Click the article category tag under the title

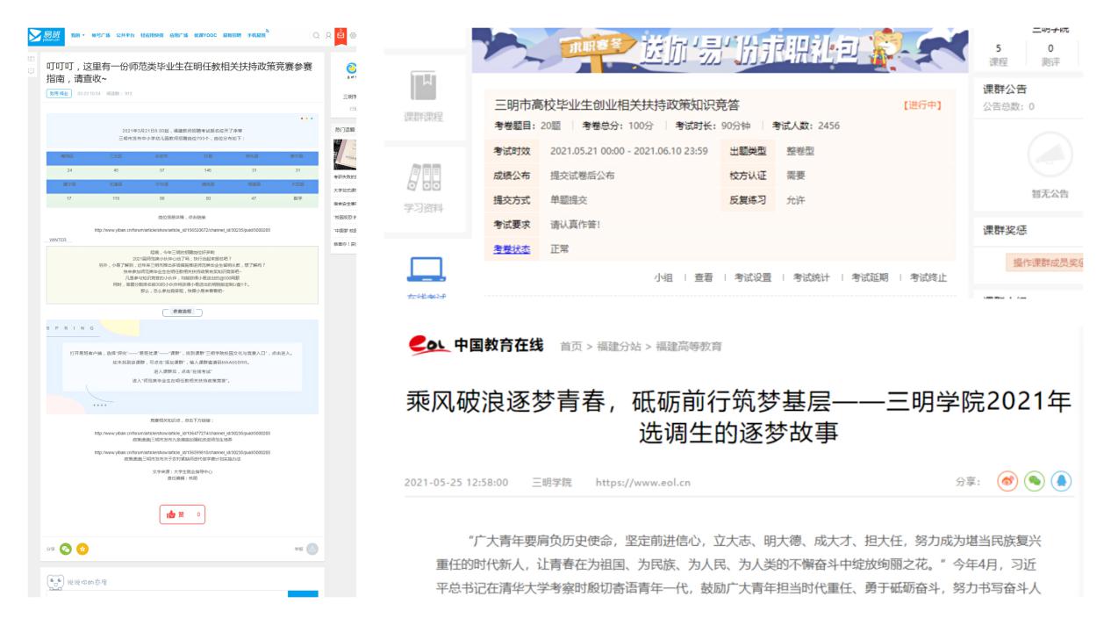click(58, 92)
